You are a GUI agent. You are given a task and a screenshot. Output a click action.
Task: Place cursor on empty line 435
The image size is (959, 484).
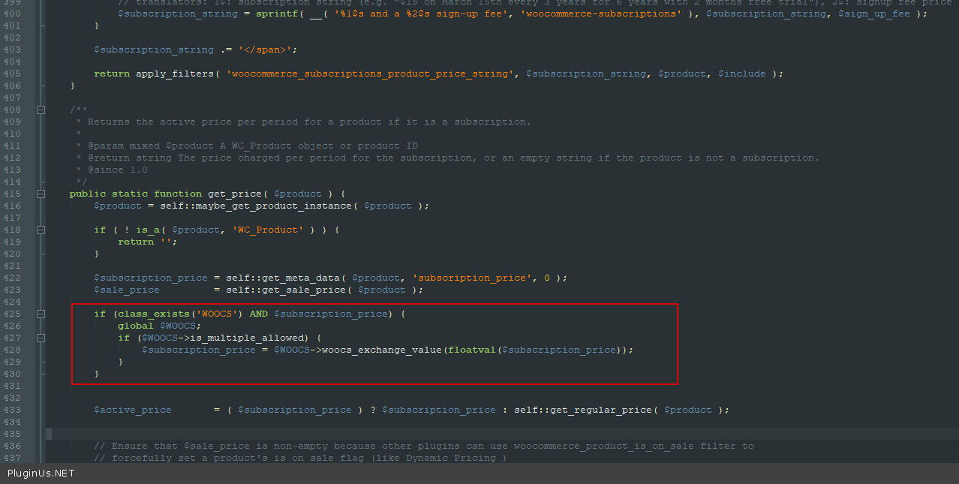tap(300, 434)
